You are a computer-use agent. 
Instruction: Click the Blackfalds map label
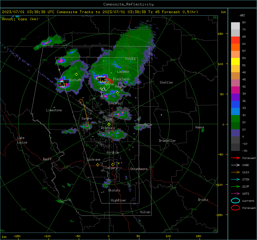pyautogui.click(x=121, y=79)
